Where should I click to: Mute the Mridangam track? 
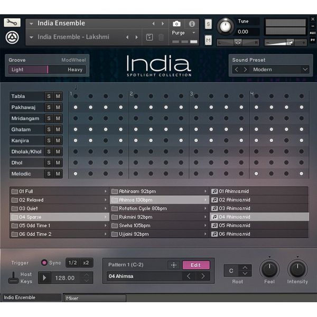(x=58, y=118)
